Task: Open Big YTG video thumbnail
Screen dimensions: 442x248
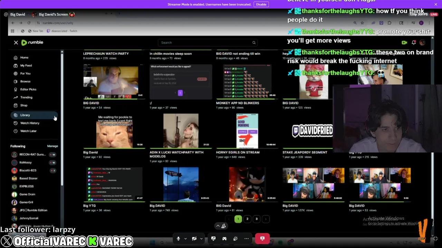Action: (x=114, y=184)
